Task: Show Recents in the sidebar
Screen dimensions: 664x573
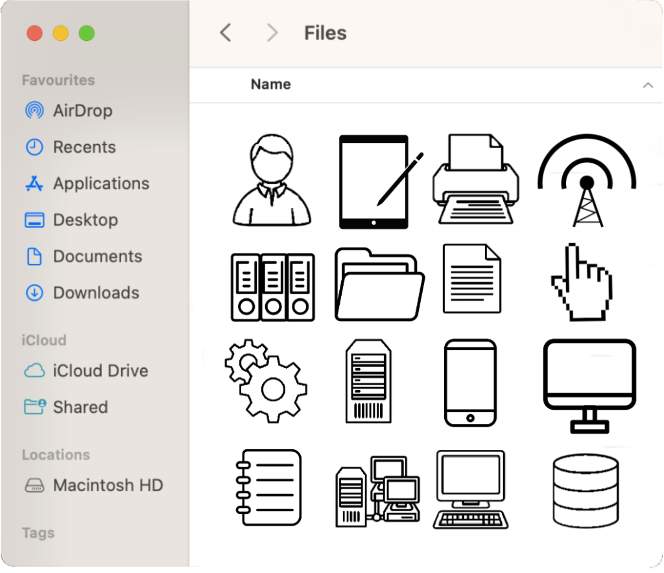Action: coord(70,147)
